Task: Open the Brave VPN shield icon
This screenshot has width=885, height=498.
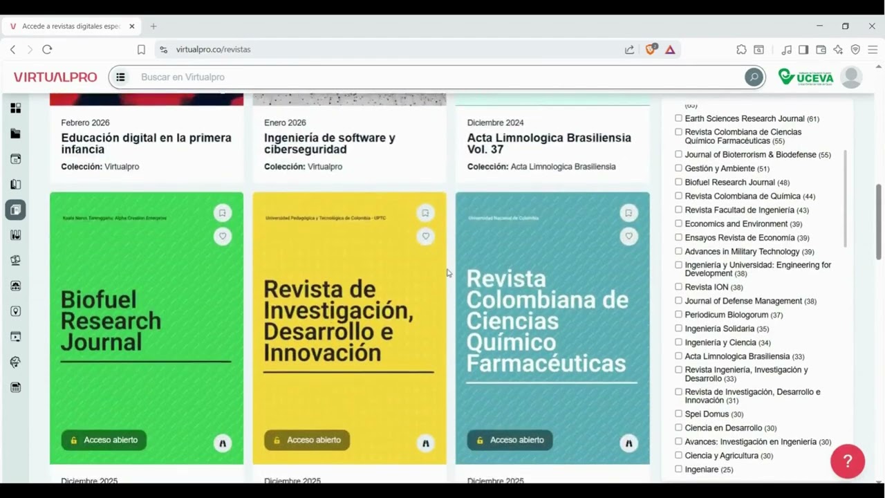Action: click(x=855, y=50)
